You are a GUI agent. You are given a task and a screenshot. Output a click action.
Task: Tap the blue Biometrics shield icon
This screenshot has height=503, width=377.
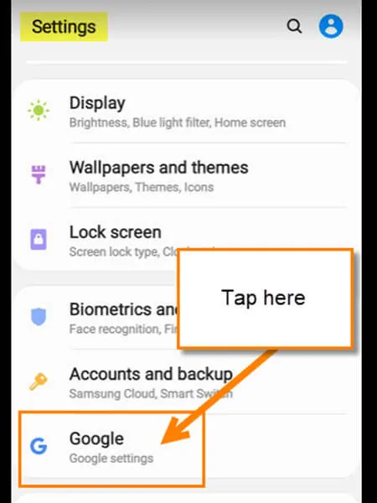pyautogui.click(x=39, y=317)
